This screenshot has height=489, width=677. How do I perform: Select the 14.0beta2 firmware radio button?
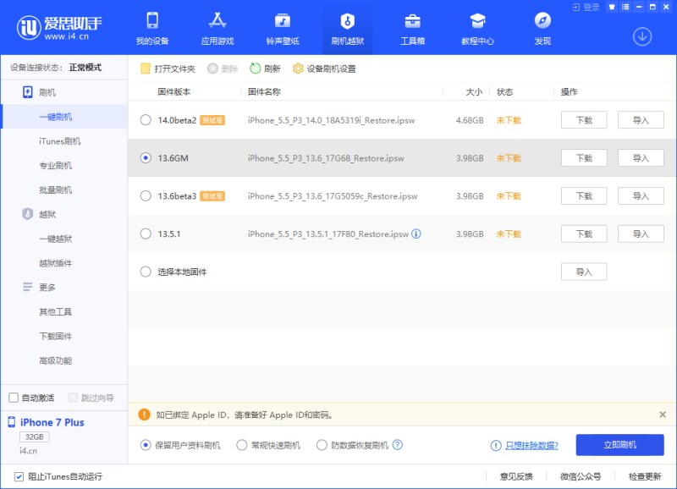[x=146, y=120]
